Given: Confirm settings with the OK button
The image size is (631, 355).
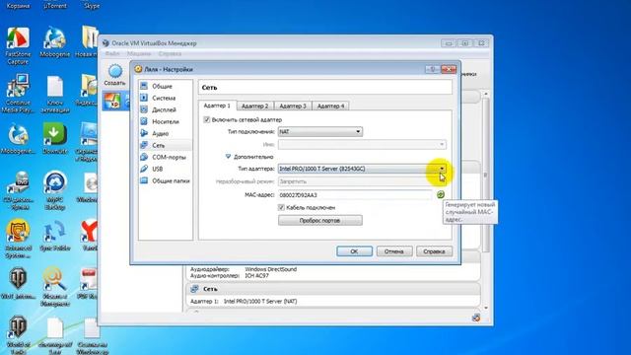Looking at the screenshot, I should [354, 251].
